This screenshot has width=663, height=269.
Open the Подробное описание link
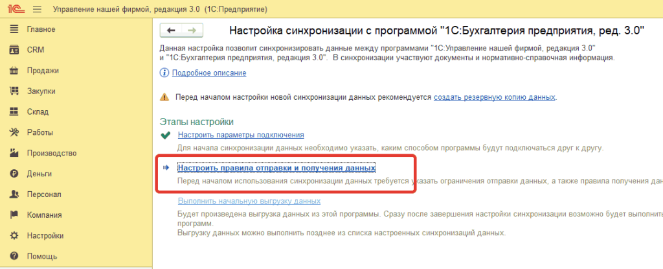209,73
